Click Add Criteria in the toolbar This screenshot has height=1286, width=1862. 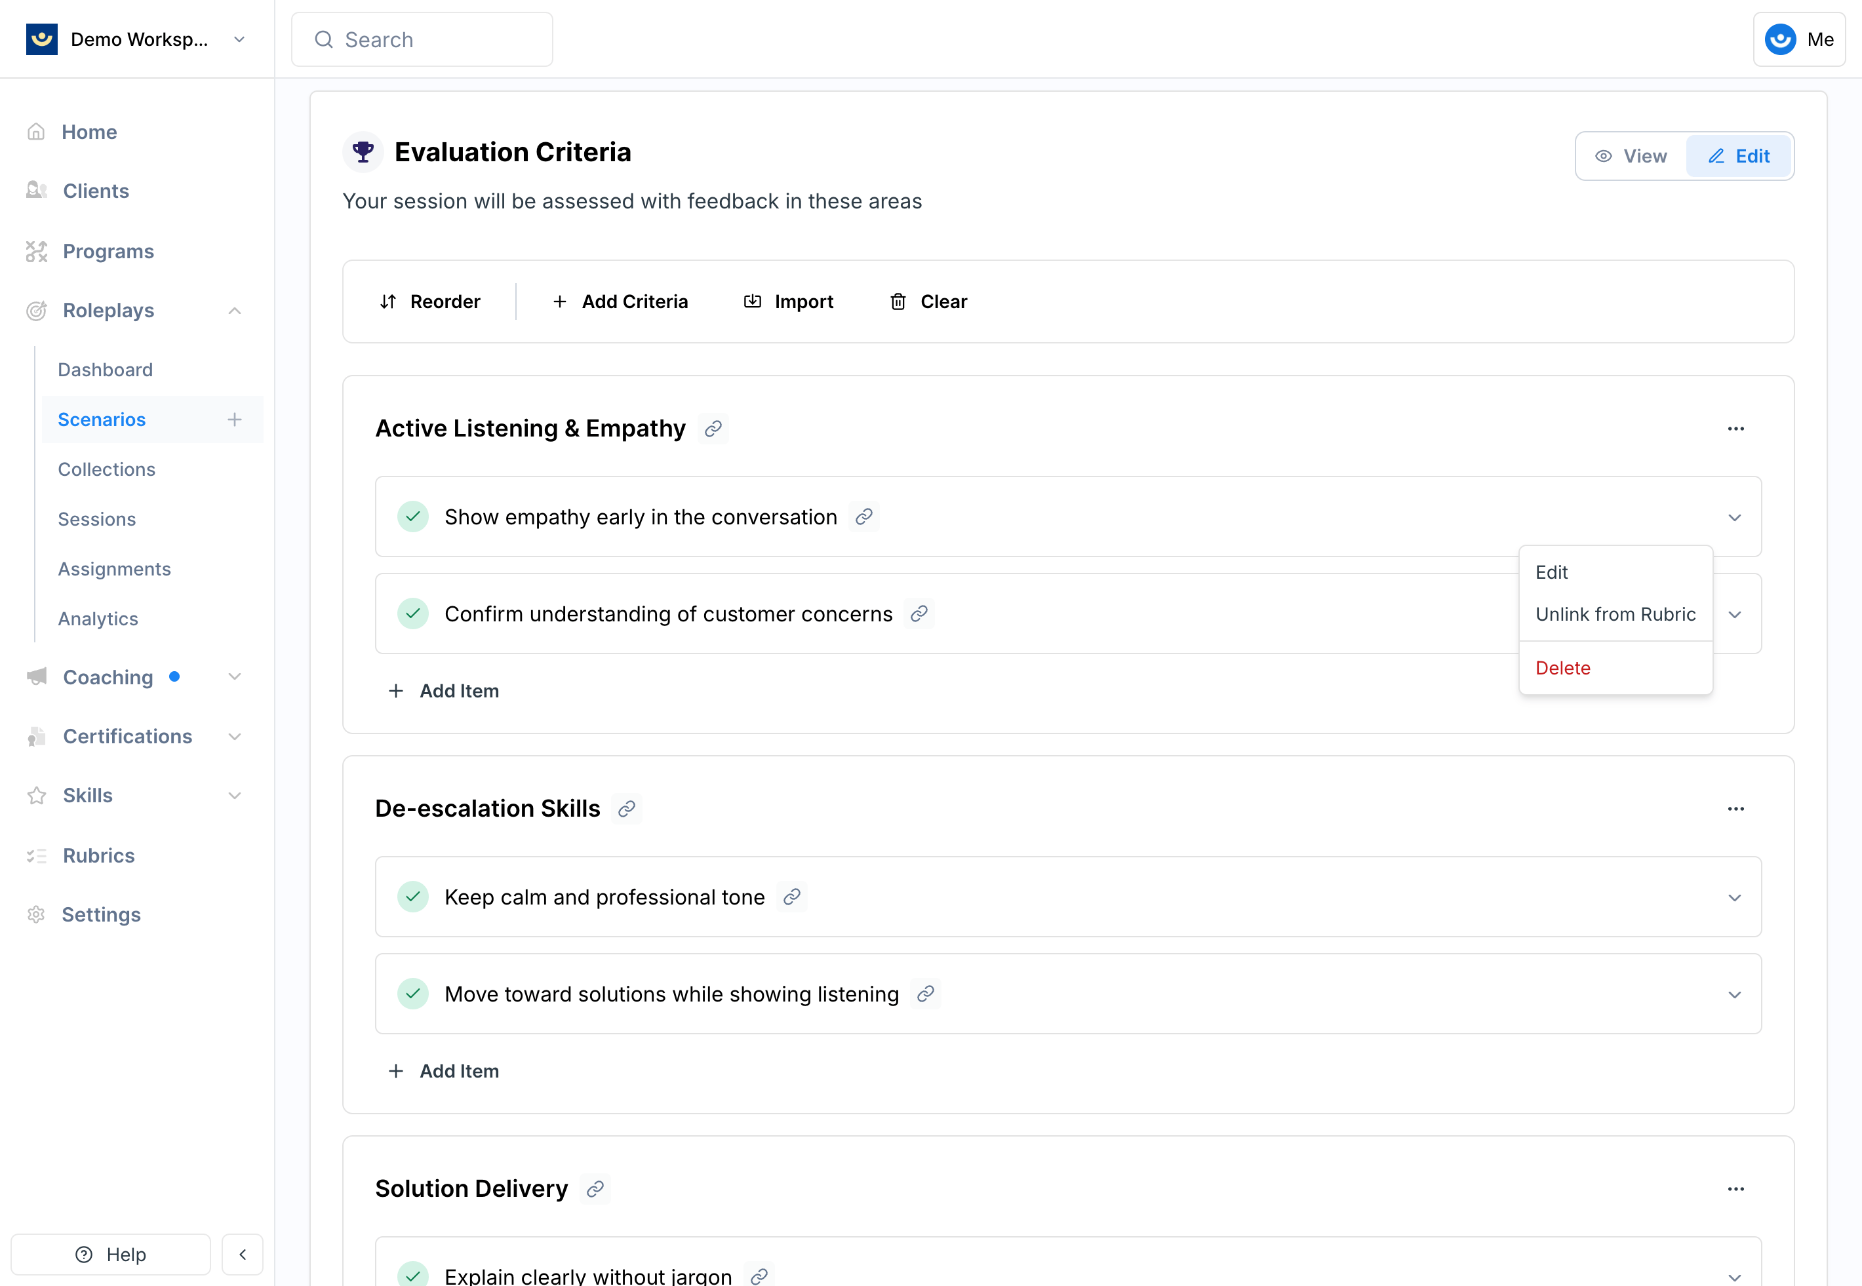(620, 302)
